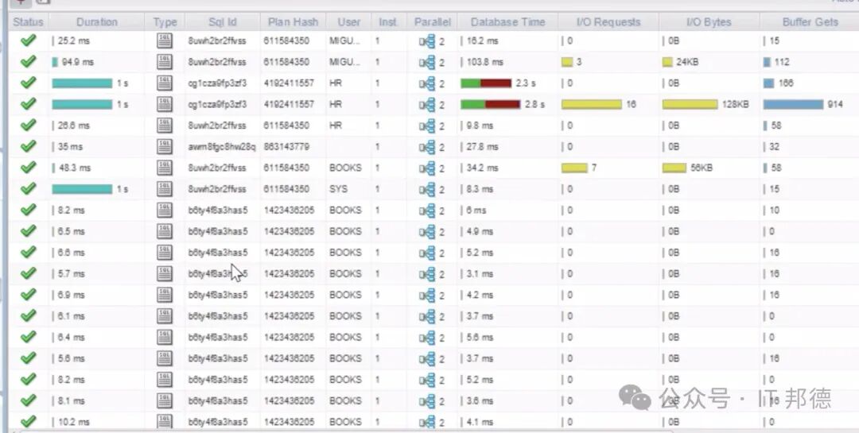859x433 pixels.
Task: Click plan hash 1423436205 in 6.4 ms row
Action: point(289,337)
